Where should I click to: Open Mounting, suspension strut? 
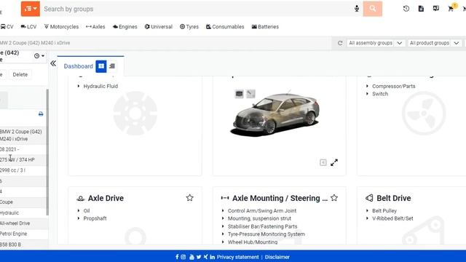[259, 218]
